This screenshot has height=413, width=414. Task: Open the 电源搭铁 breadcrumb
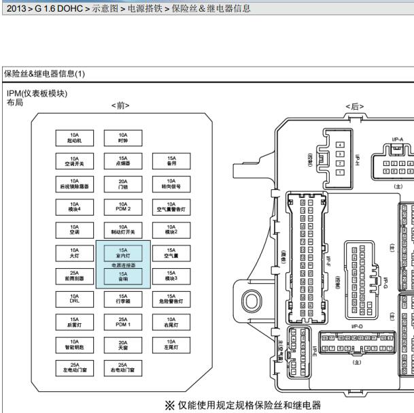click(145, 9)
